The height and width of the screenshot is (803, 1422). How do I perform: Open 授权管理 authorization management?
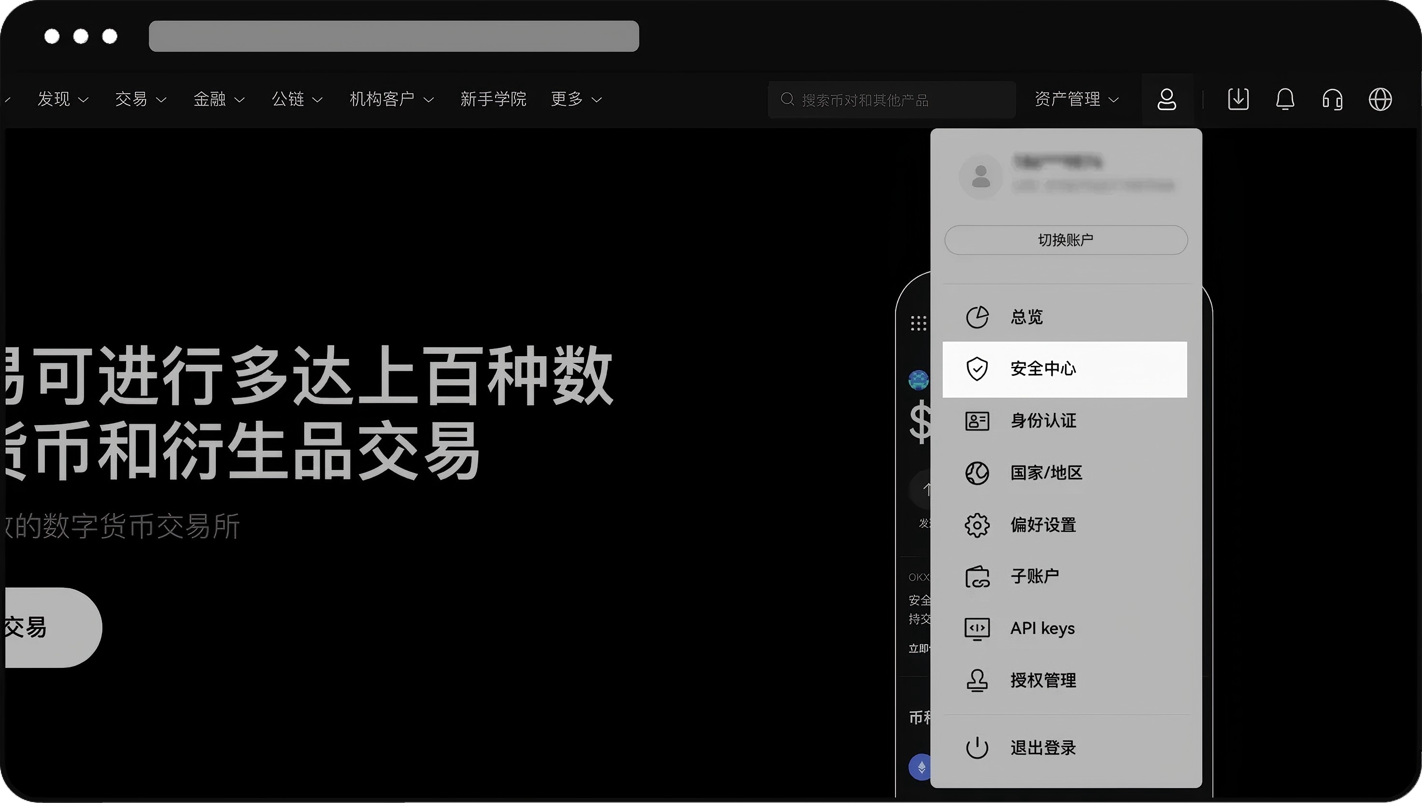[1043, 680]
